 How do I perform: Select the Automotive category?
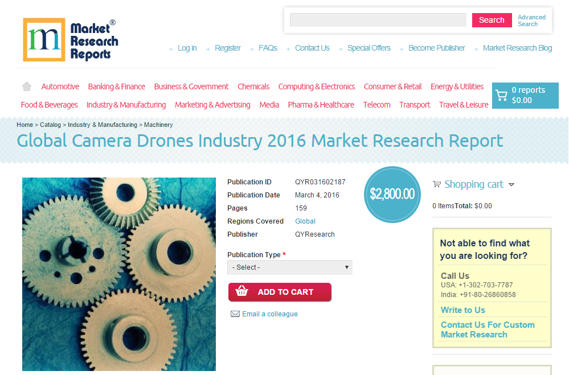click(60, 86)
